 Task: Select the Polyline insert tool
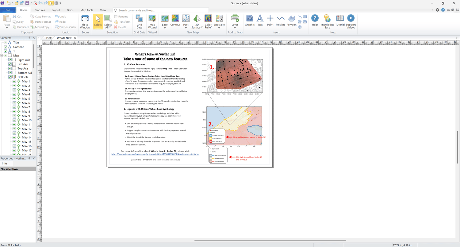280,21
